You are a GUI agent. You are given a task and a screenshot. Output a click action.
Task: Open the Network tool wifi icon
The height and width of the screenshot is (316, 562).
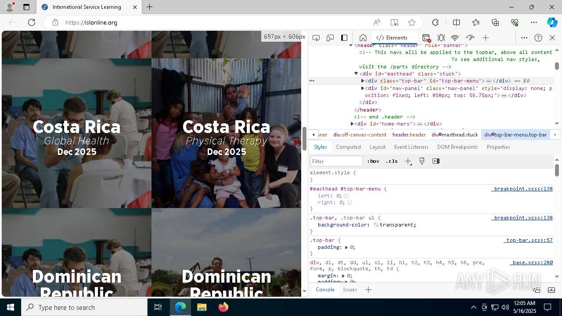click(455, 38)
